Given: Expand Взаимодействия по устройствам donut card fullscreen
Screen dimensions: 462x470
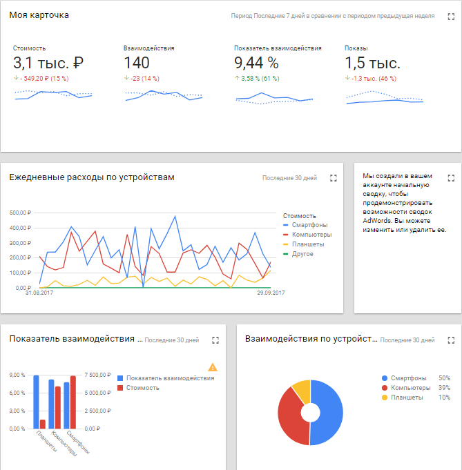Looking at the screenshot, I should 451,340.
